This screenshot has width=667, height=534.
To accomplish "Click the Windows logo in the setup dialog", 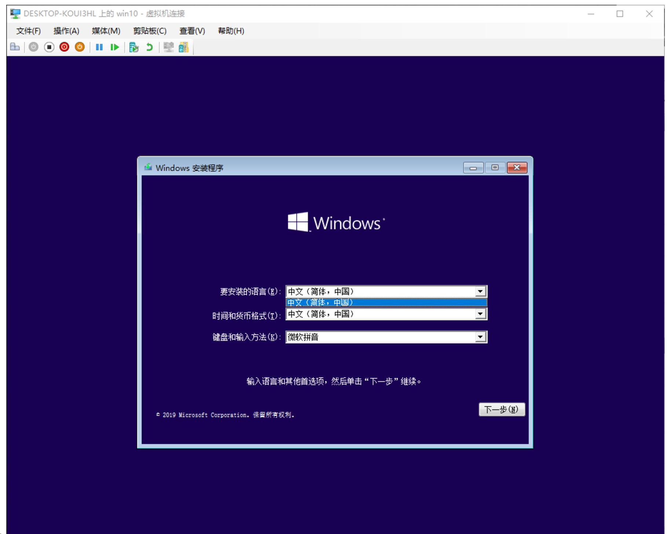I will coord(336,222).
